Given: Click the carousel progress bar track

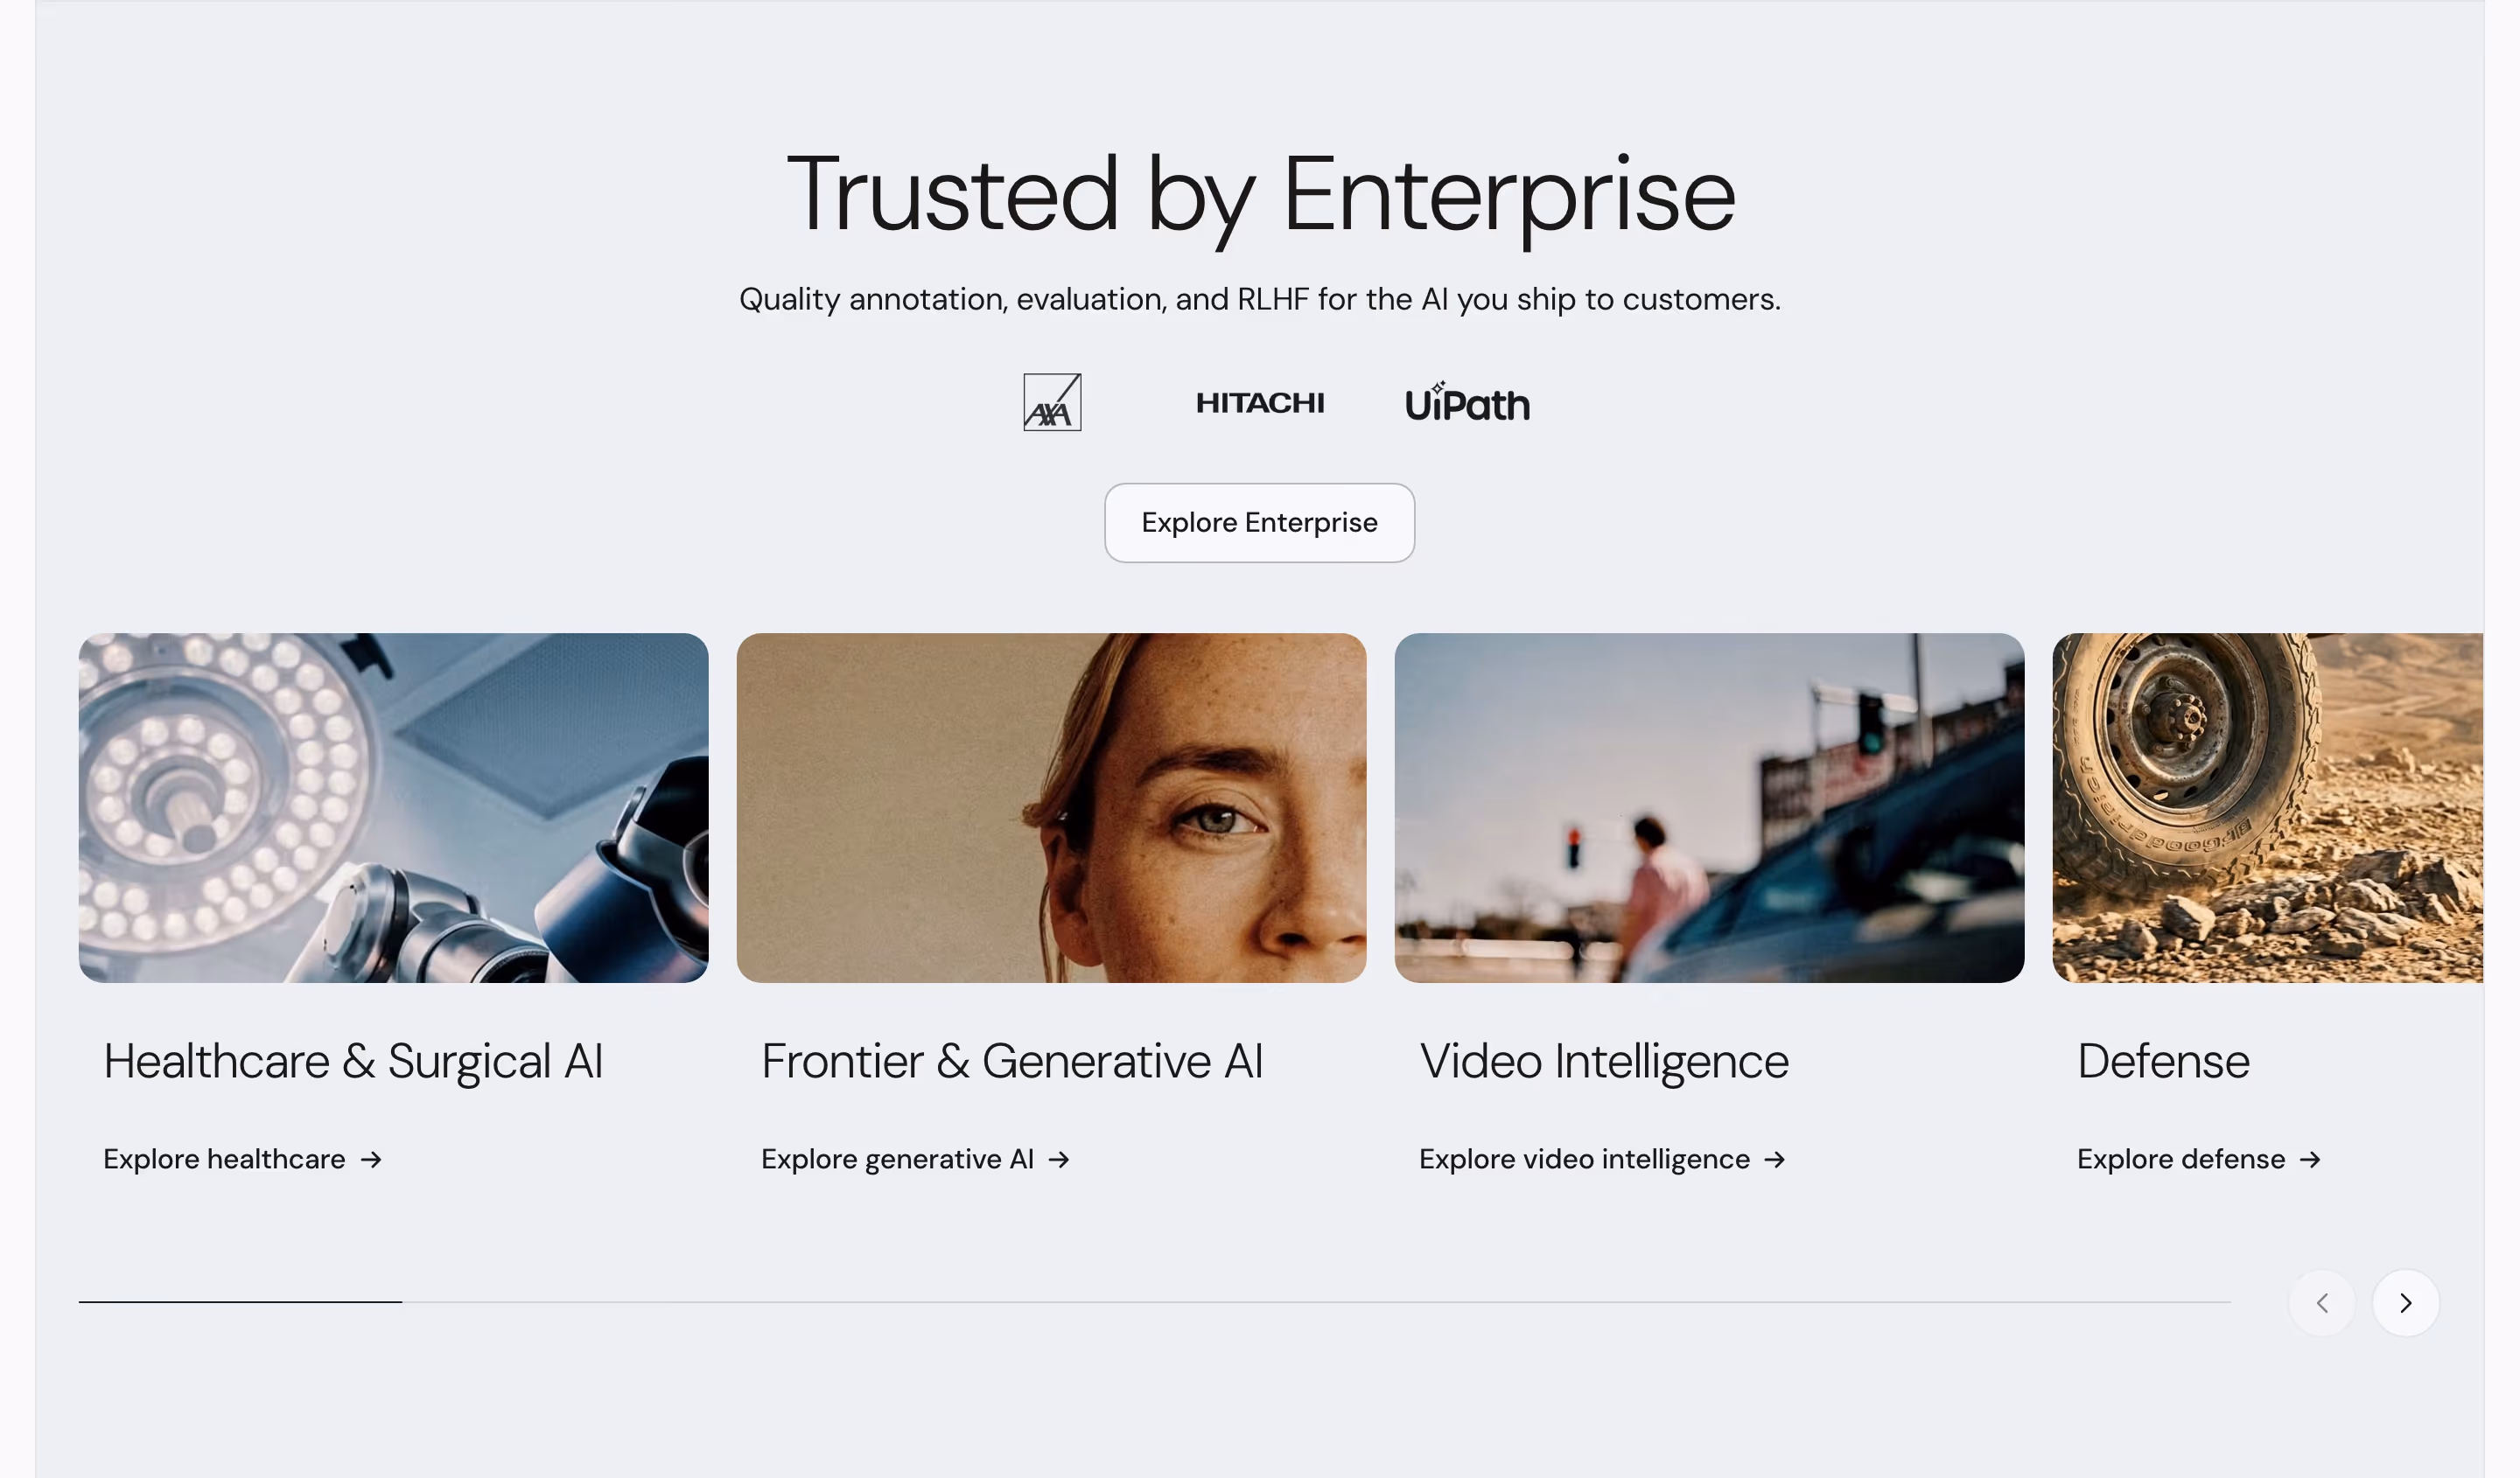Looking at the screenshot, I should pos(1155,1302).
